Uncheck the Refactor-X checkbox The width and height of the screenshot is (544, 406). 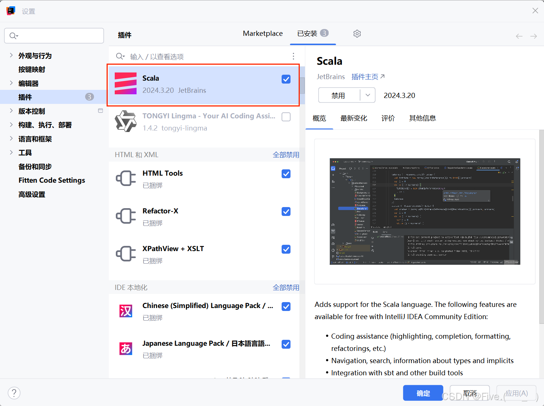[x=286, y=212]
